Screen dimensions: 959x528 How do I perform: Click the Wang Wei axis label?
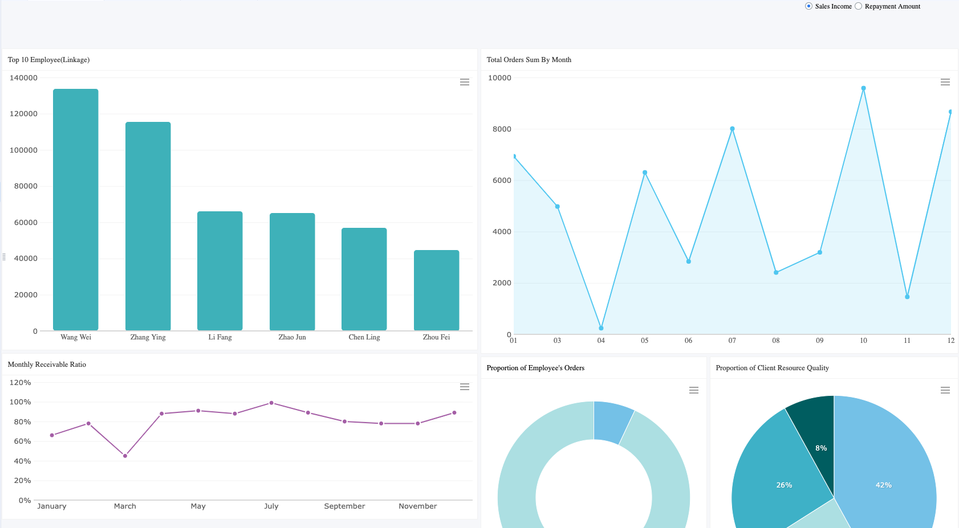tap(76, 337)
